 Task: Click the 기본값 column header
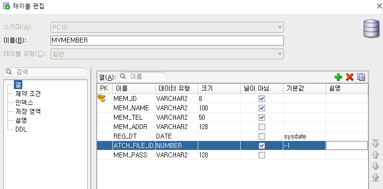point(304,89)
